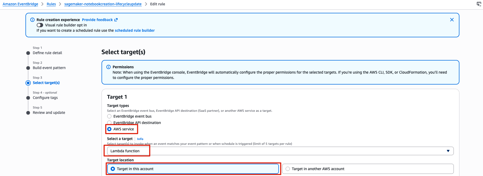This screenshot has width=483, height=176.
Task: Go to Rules in the breadcrumb
Action: coord(51,4)
